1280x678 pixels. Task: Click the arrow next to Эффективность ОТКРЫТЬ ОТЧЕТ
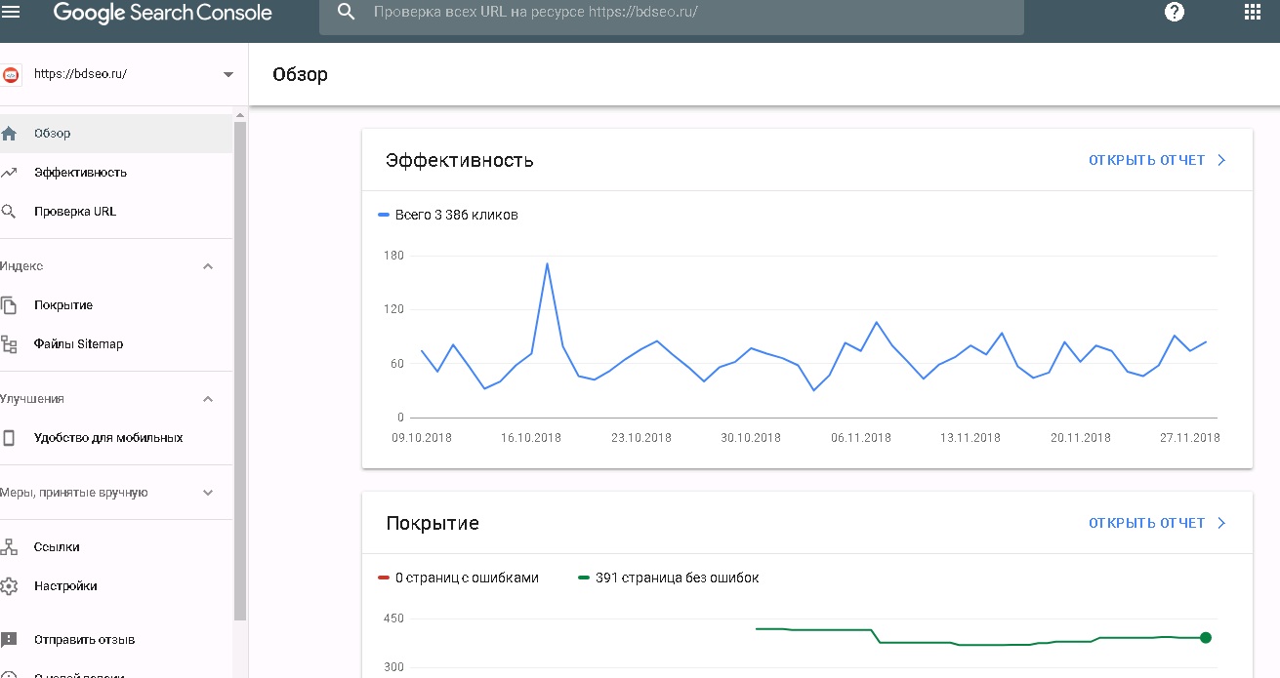pos(1221,160)
